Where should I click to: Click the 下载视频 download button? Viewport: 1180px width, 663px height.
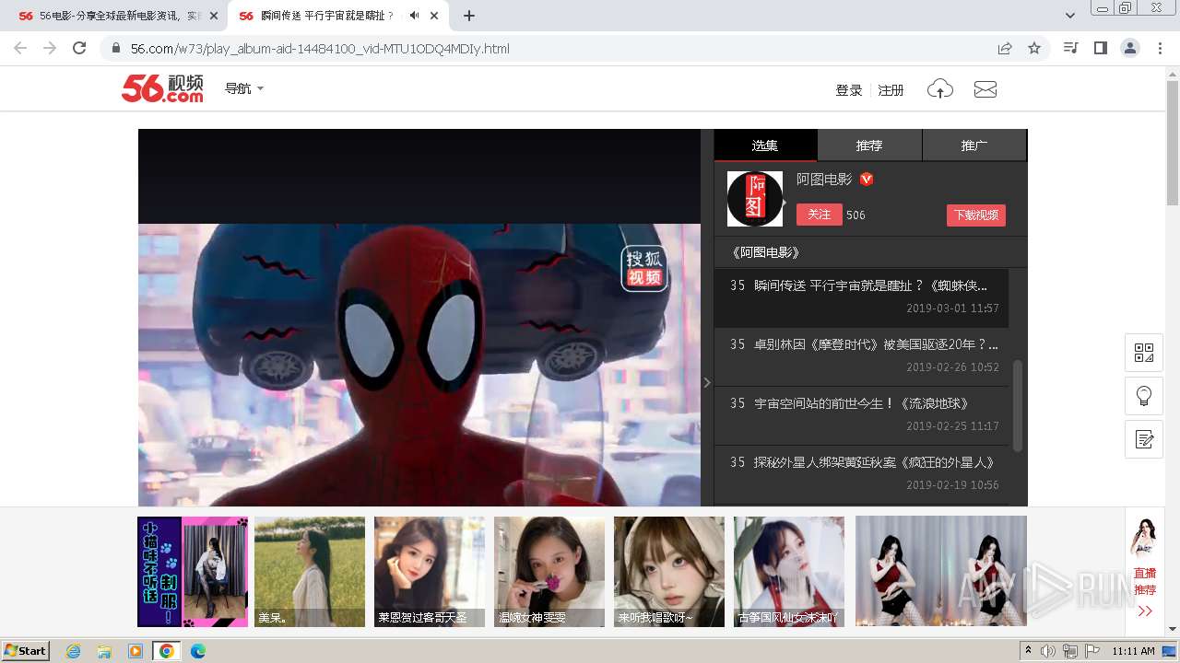tap(976, 215)
